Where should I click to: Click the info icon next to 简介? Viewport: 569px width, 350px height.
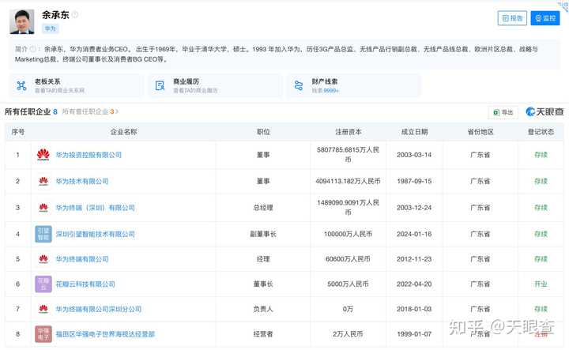32,49
